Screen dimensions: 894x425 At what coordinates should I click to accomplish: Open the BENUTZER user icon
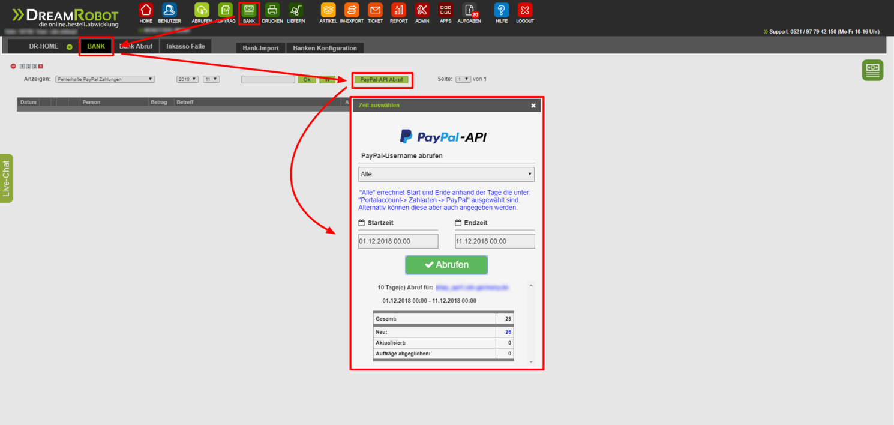(x=169, y=10)
